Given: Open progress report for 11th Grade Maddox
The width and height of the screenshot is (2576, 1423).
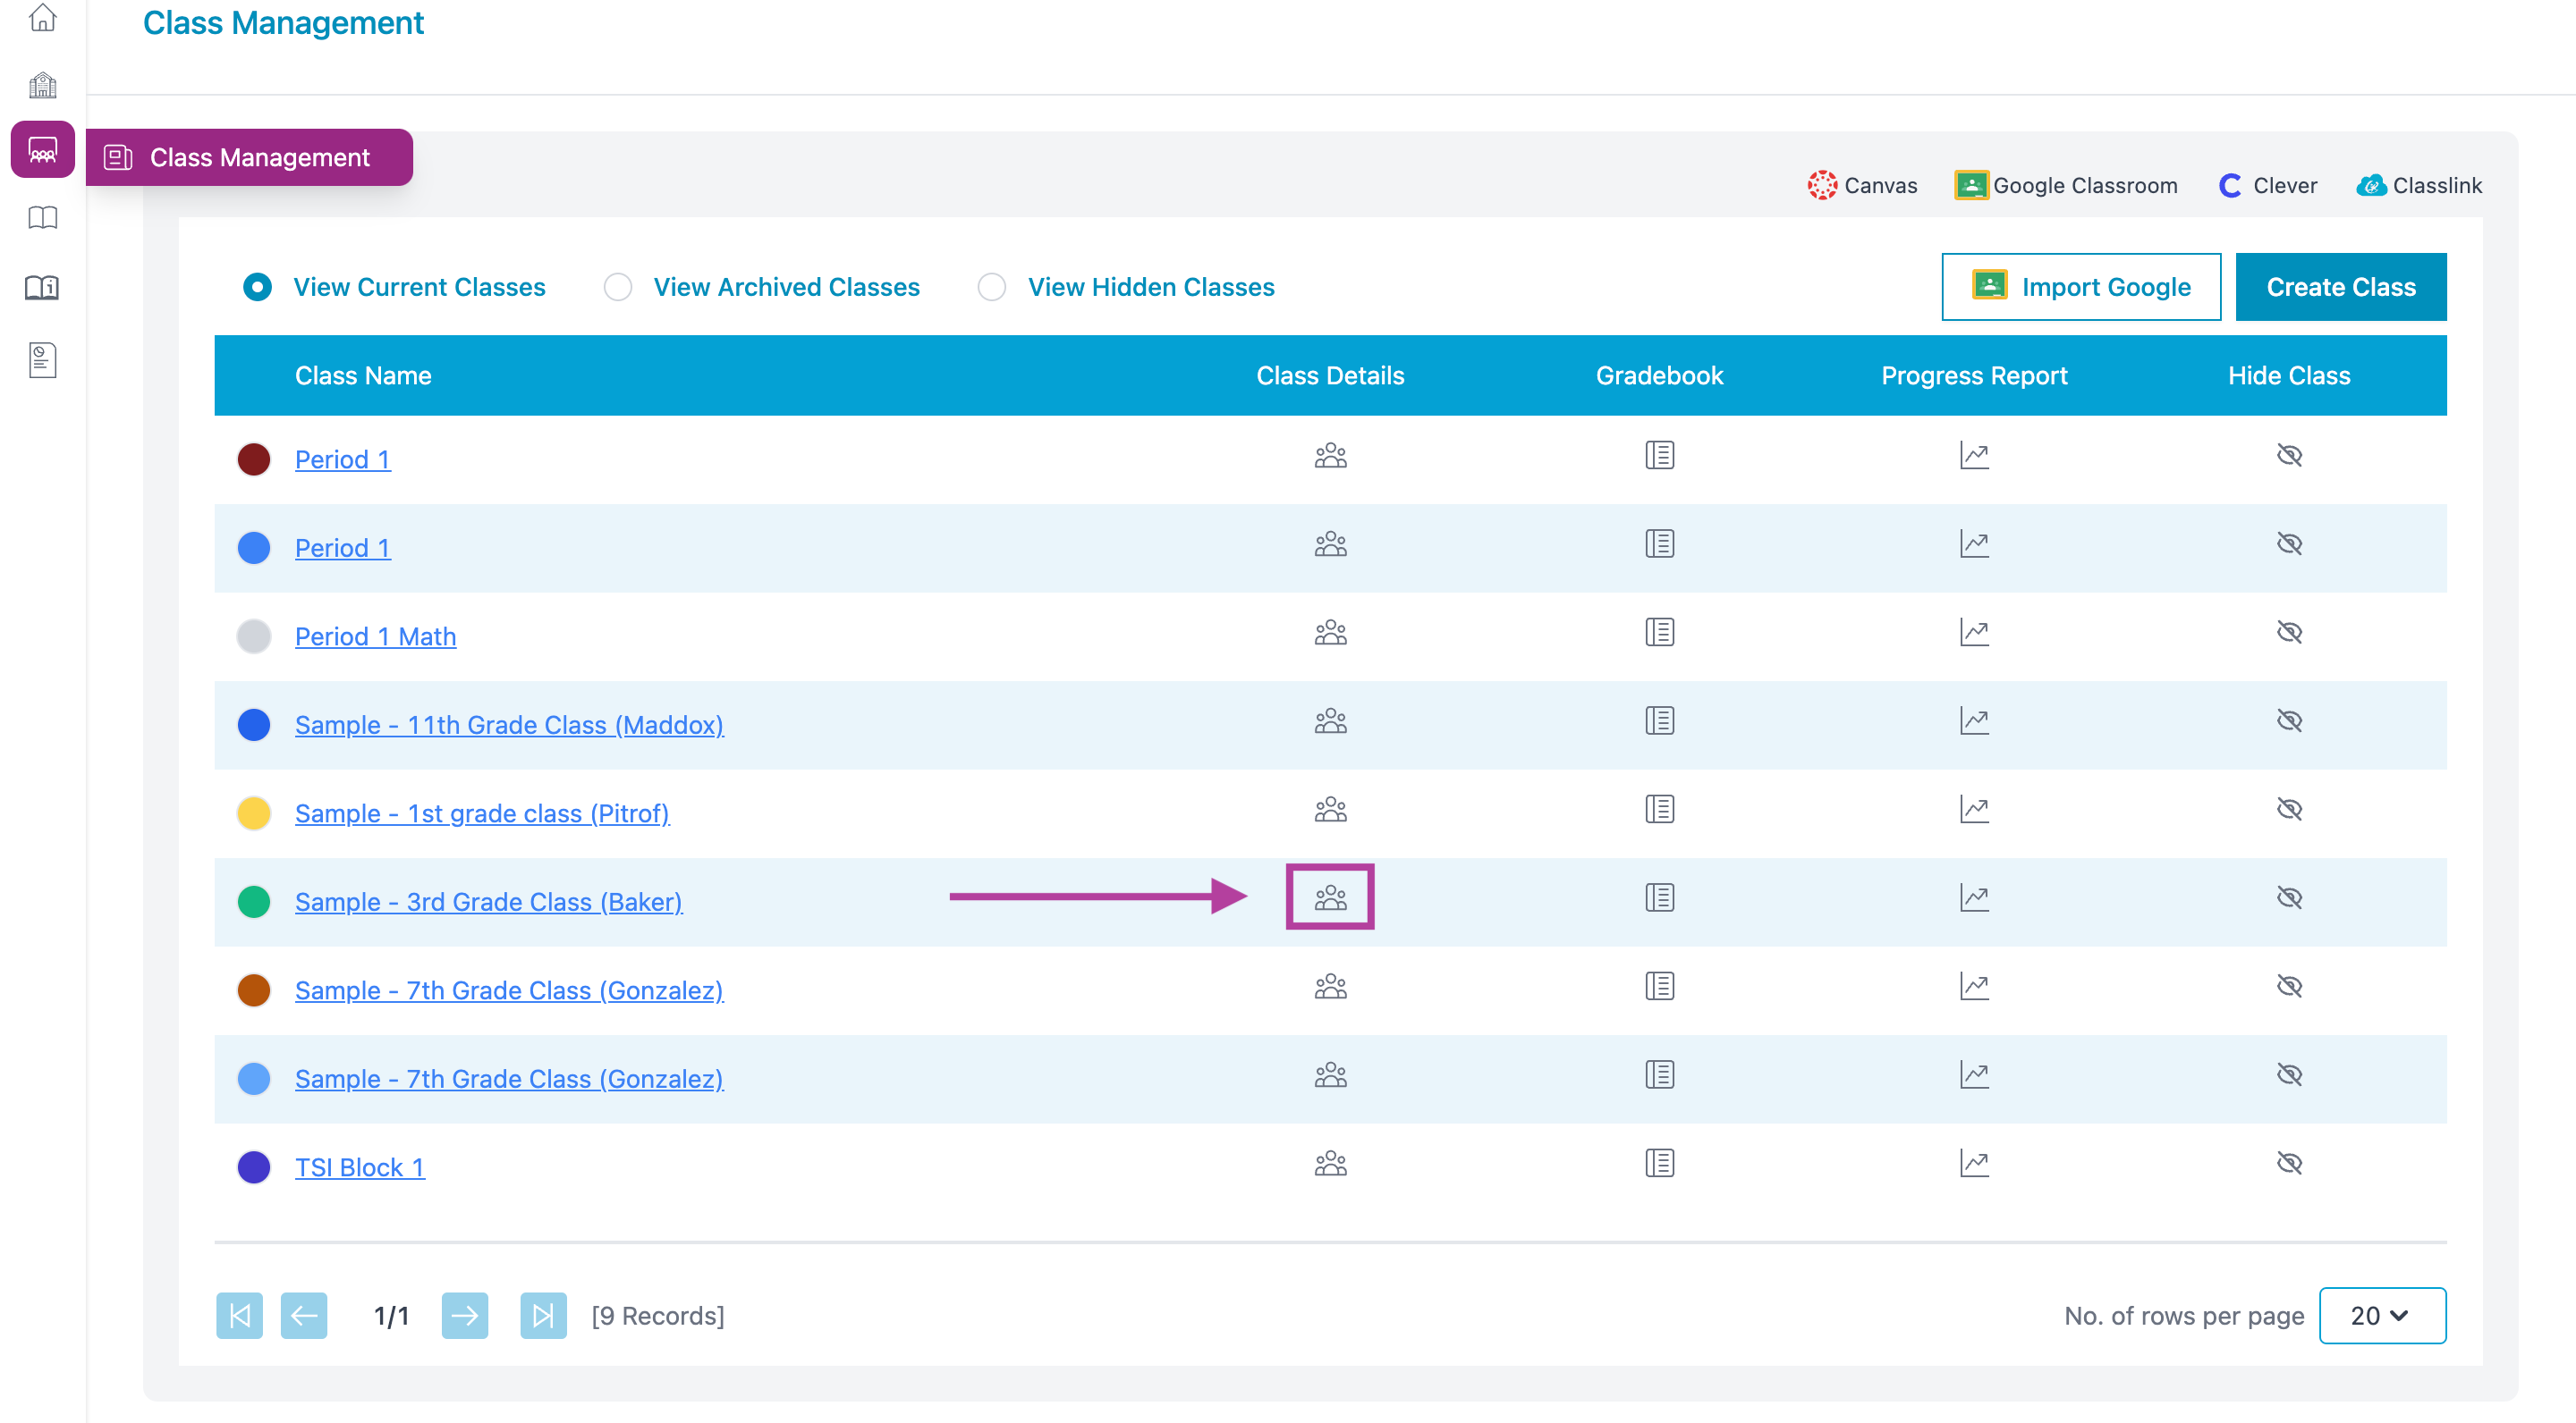Looking at the screenshot, I should pos(1974,720).
